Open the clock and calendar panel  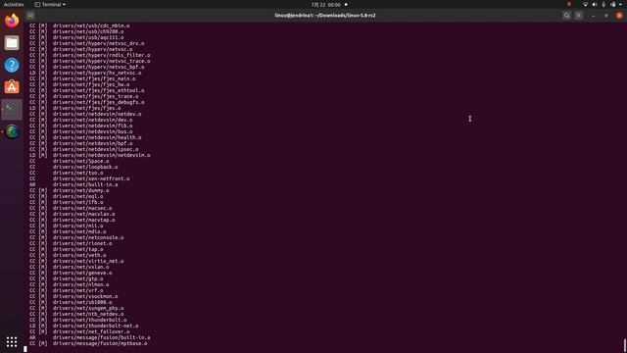tap(326, 5)
